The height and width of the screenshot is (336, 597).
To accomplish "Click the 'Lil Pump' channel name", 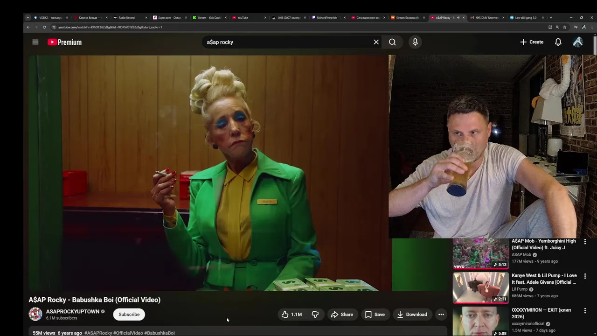I will (x=520, y=289).
